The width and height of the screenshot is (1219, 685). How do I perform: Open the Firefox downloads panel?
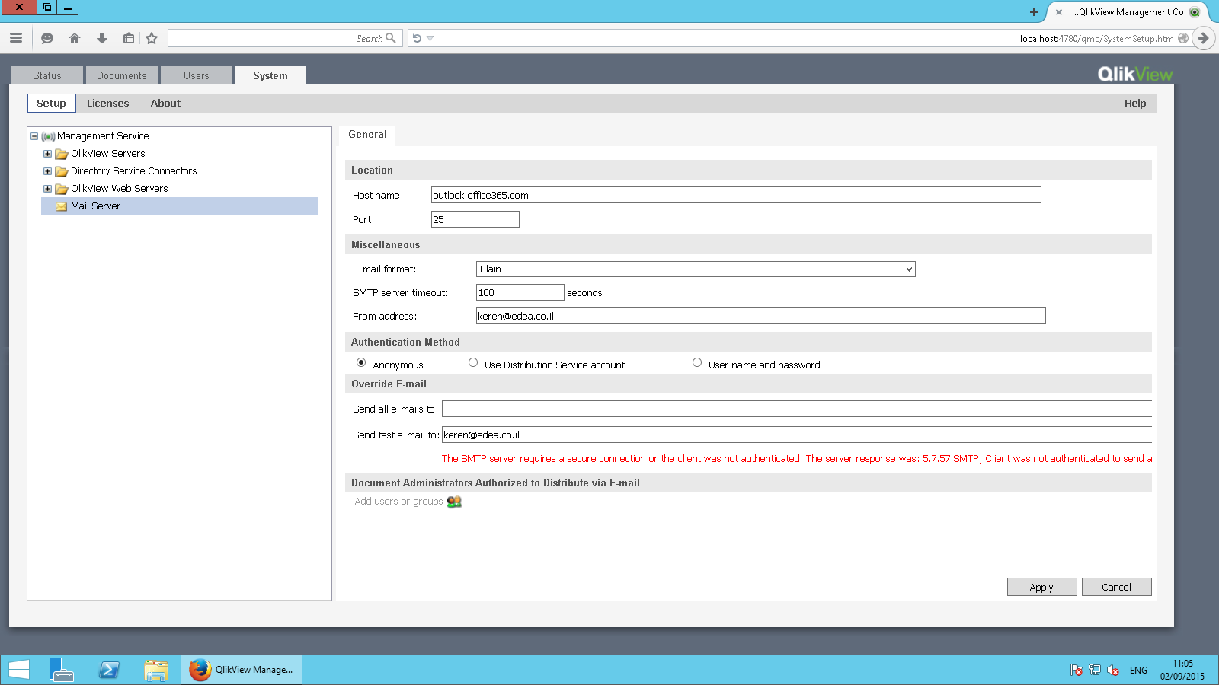[x=102, y=38]
